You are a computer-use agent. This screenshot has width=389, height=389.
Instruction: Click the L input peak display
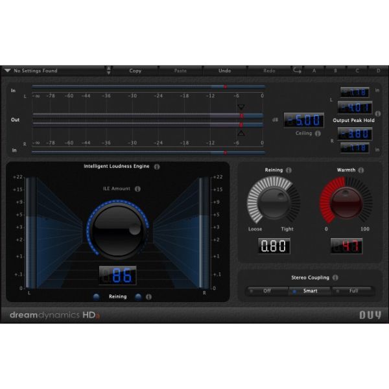(355, 92)
